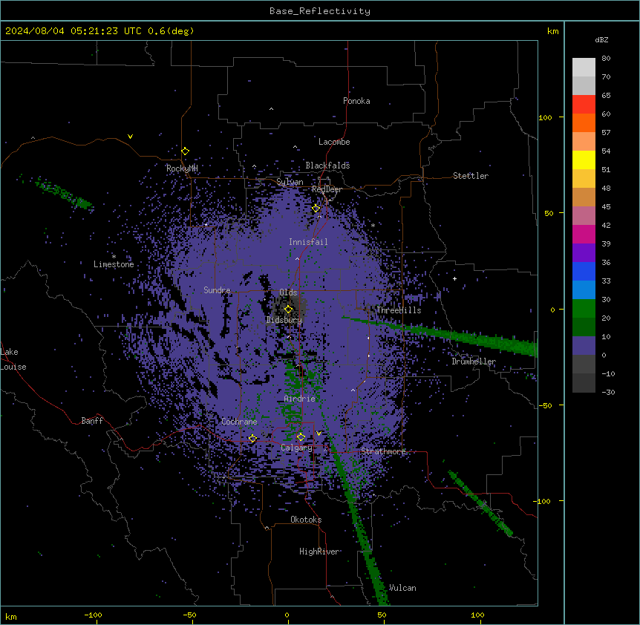
Task: Click the Calgary city label
Action: 296,448
